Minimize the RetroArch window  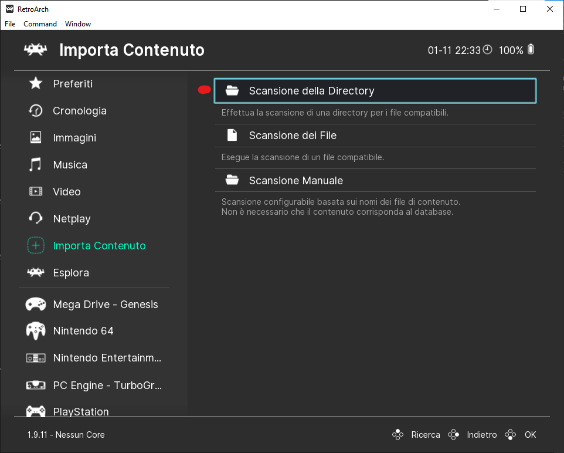click(497, 9)
